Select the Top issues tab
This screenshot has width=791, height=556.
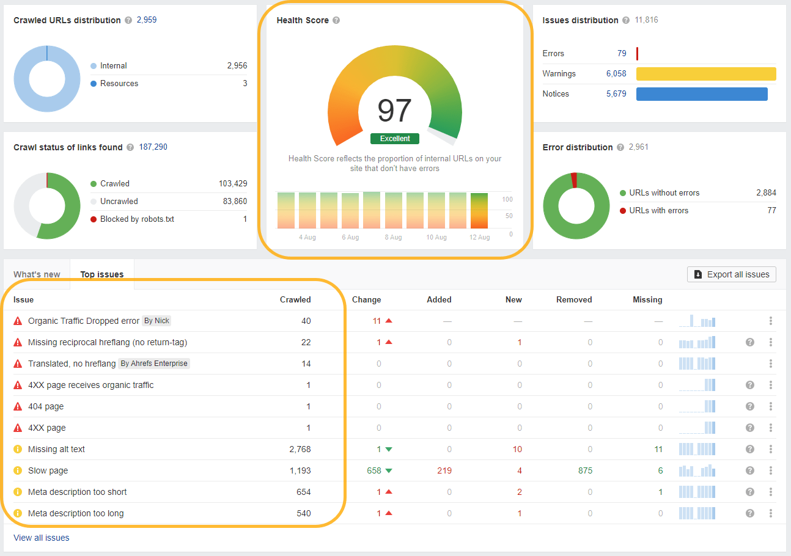(102, 274)
